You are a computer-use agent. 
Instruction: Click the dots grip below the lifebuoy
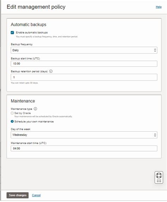[x=159, y=181]
